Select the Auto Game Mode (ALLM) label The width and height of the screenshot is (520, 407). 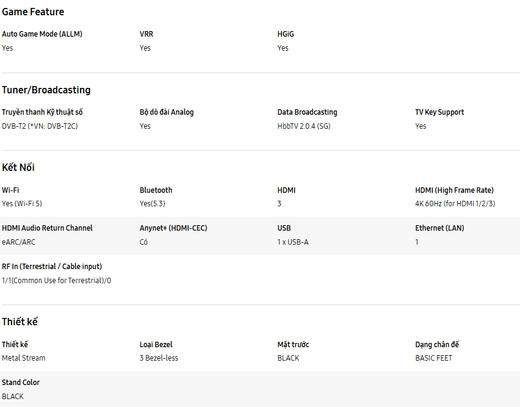click(42, 34)
